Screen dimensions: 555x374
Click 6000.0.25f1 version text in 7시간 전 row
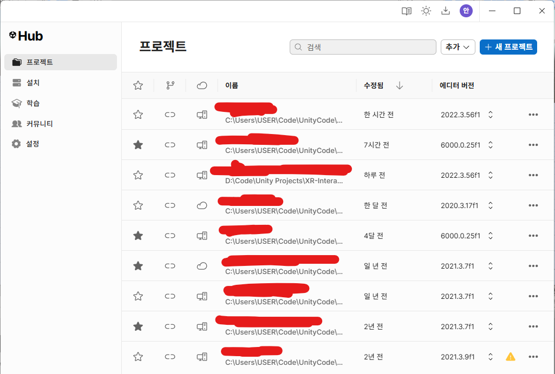click(460, 145)
